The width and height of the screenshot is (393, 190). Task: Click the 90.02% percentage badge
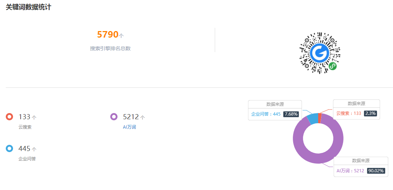tap(376, 171)
